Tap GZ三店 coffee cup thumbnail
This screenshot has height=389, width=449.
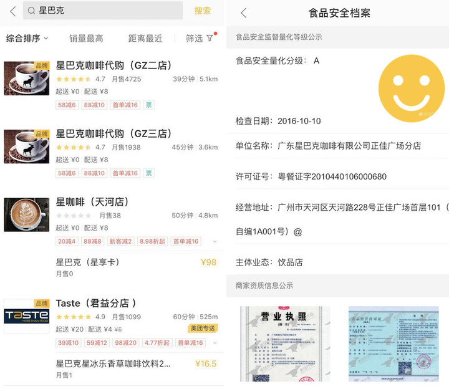(26, 146)
